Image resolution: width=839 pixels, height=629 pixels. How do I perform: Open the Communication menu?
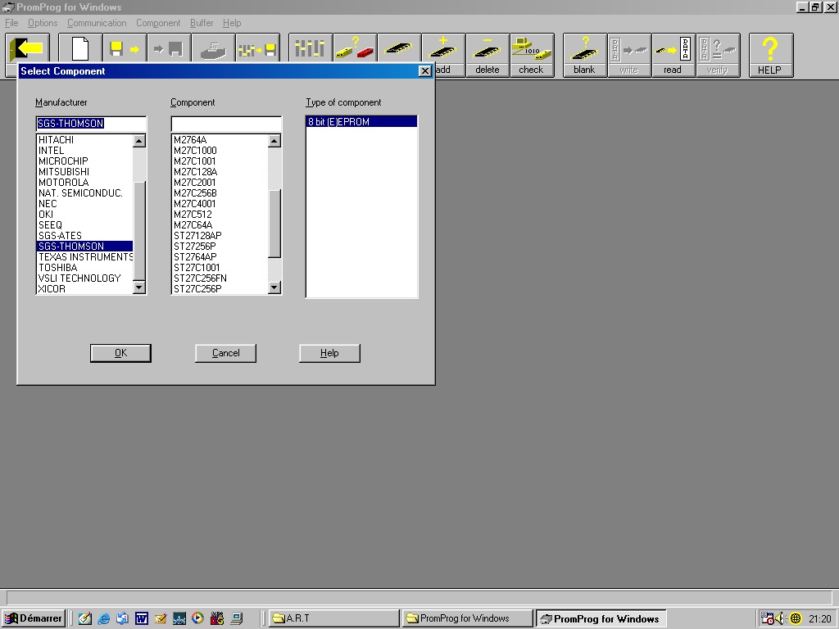pyautogui.click(x=97, y=23)
